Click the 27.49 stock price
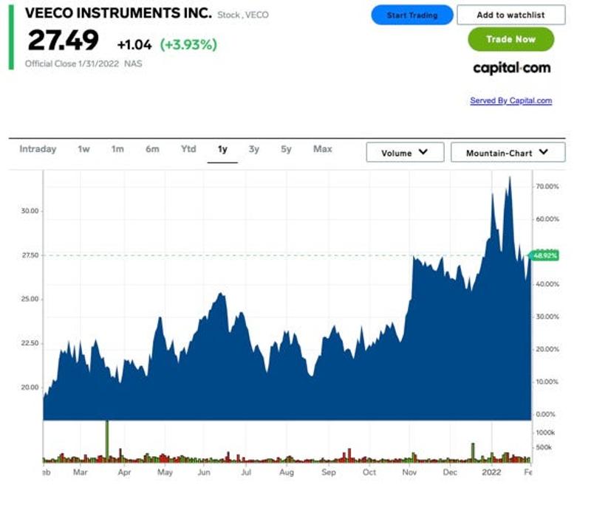Screen dimensions: 591x507 click(x=63, y=41)
